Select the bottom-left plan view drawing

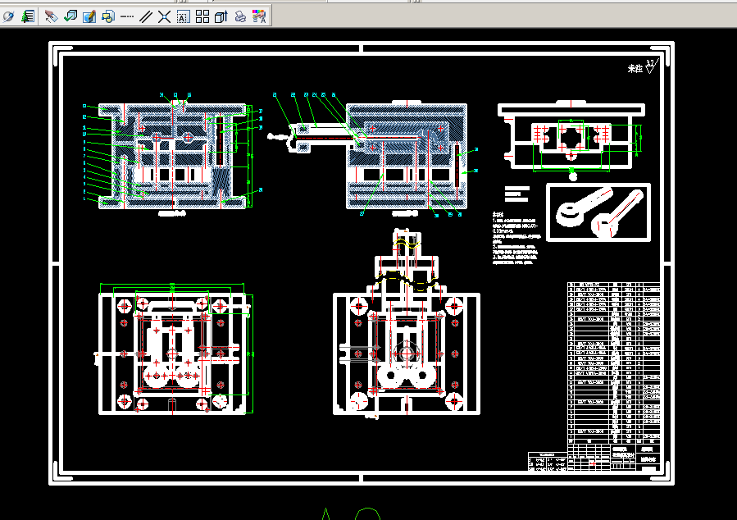(x=174, y=350)
